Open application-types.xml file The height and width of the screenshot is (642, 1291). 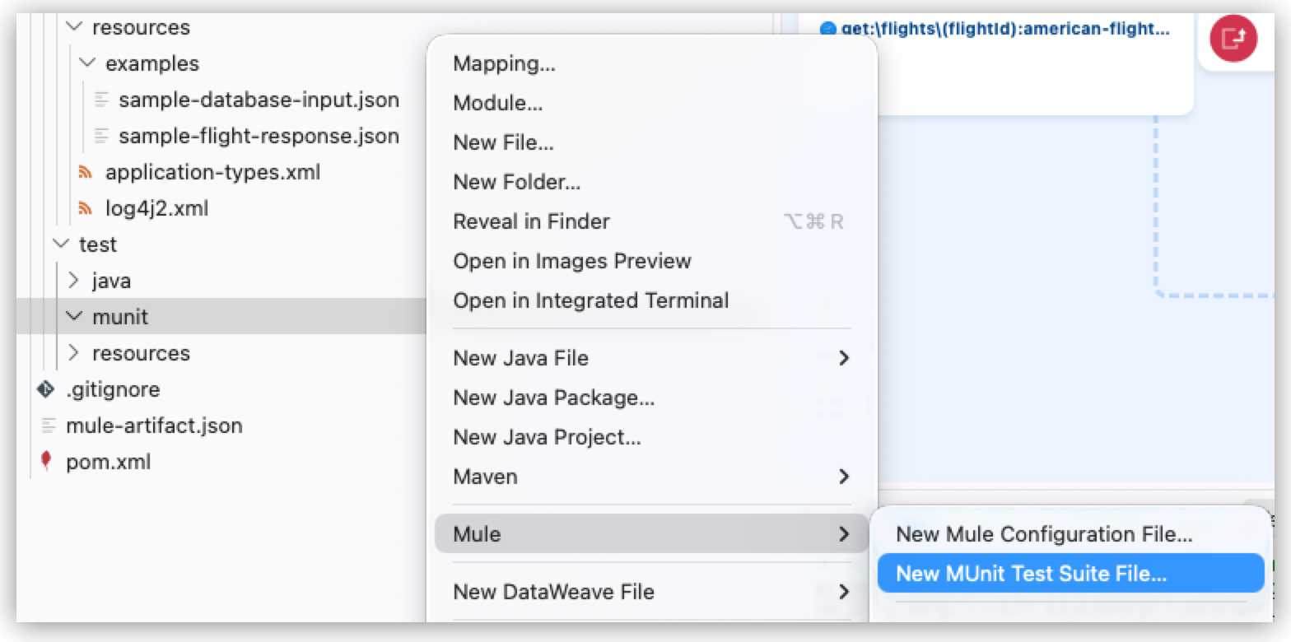[212, 172]
